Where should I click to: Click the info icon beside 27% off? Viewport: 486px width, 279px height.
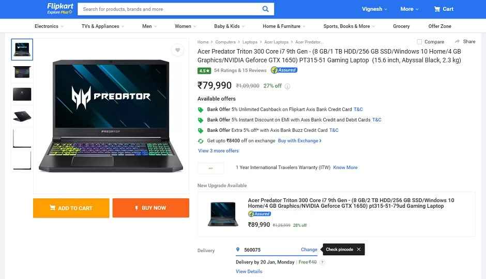pos(287,86)
